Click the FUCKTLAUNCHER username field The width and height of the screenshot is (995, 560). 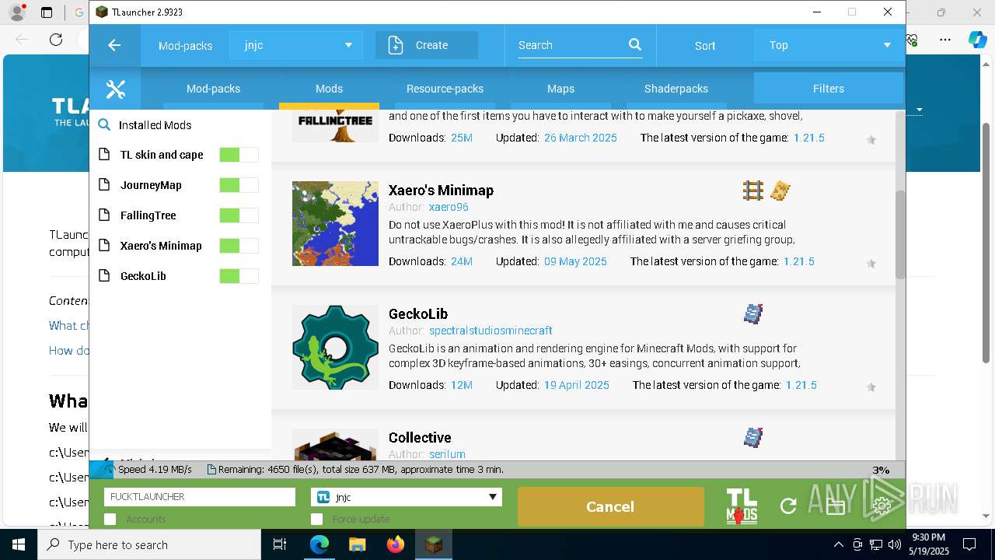coord(200,497)
